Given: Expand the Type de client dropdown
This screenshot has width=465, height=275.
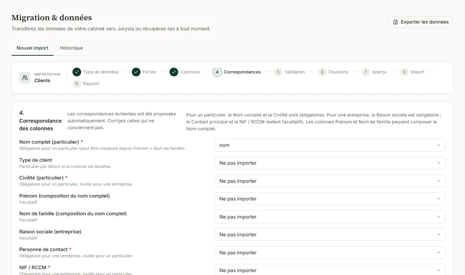Looking at the screenshot, I should coord(330,163).
